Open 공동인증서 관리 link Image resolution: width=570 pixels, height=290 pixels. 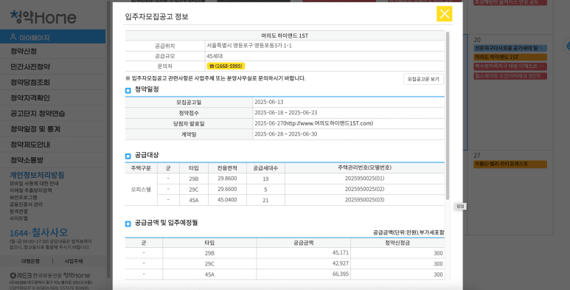click(x=26, y=204)
